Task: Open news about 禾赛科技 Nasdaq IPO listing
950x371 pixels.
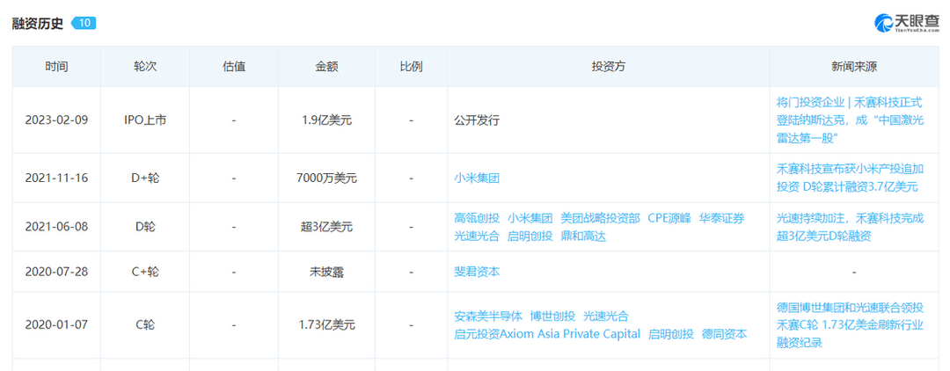Action: click(x=850, y=120)
